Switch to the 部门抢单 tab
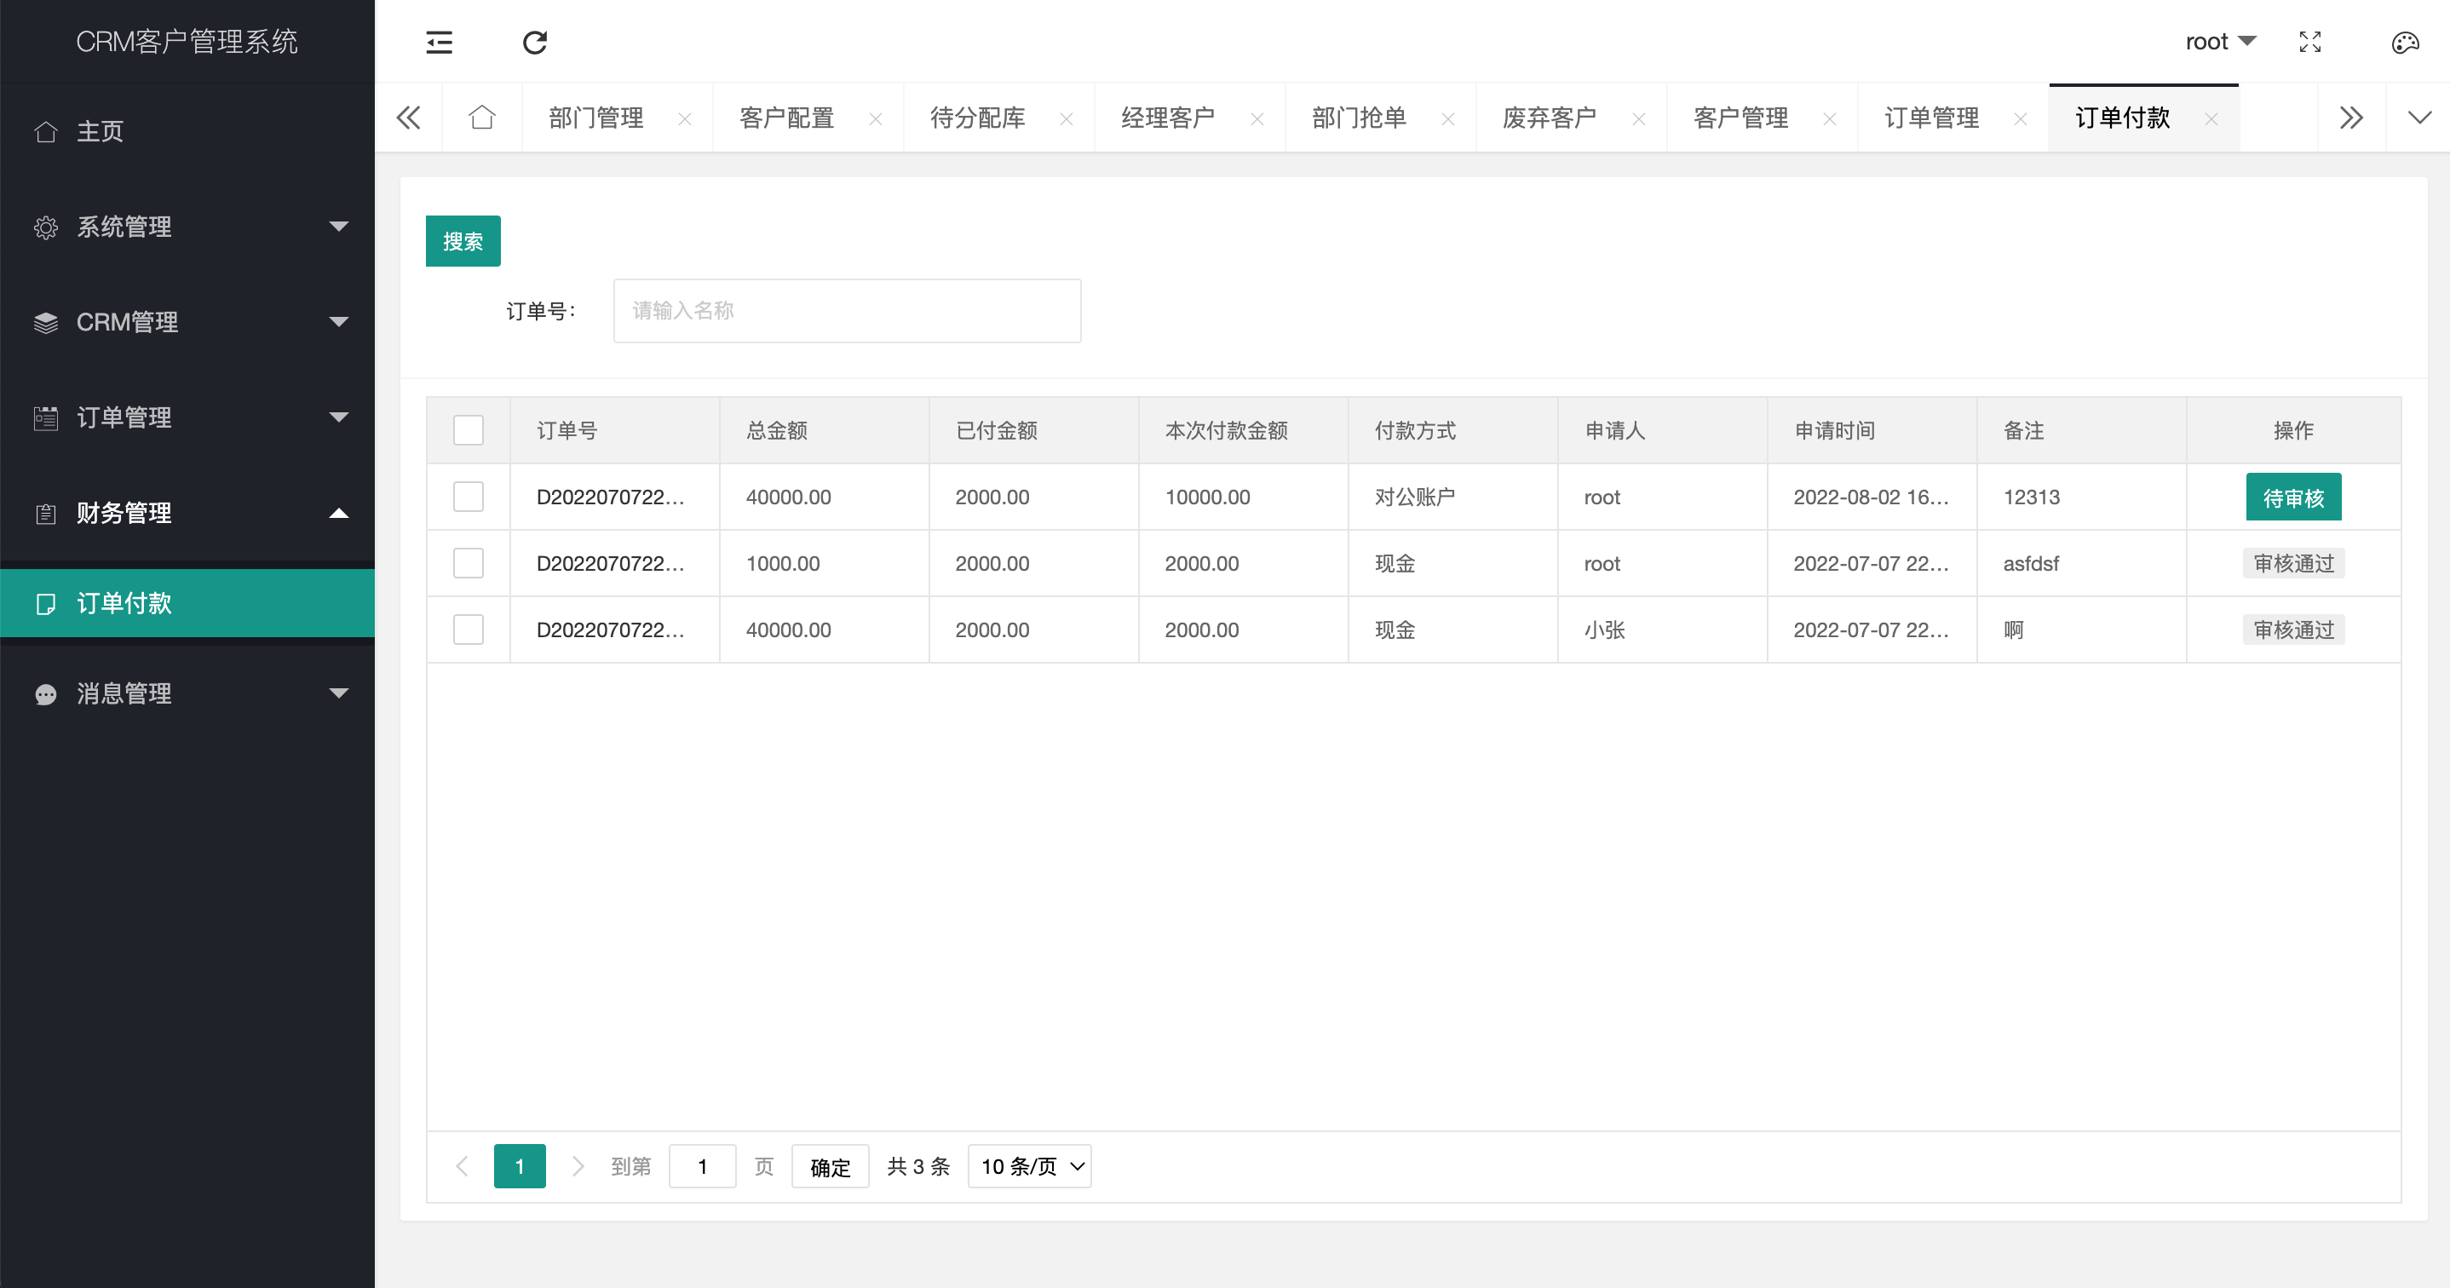Screen dimensions: 2450x1288 tap(1359, 118)
